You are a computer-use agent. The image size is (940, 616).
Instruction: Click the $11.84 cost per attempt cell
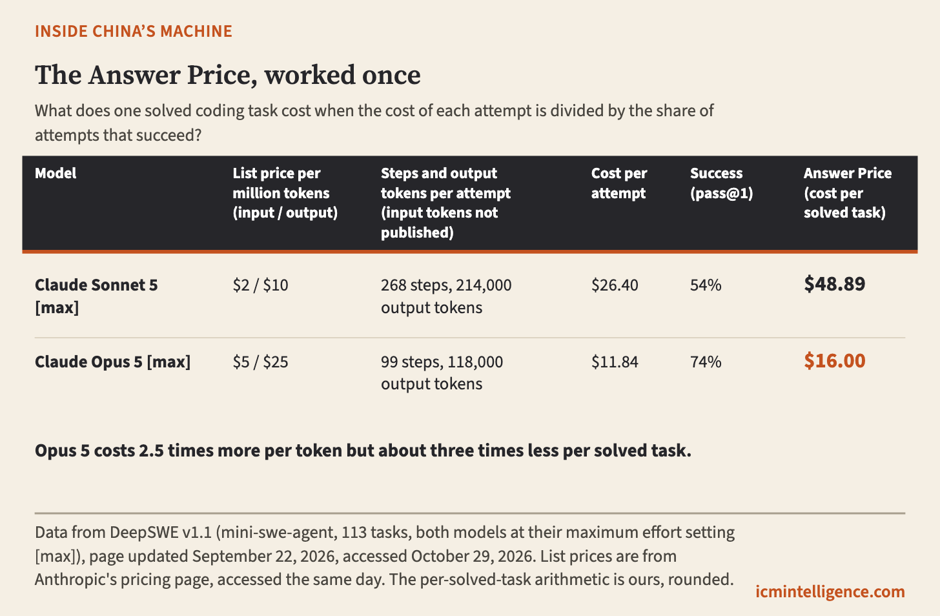pyautogui.click(x=615, y=362)
